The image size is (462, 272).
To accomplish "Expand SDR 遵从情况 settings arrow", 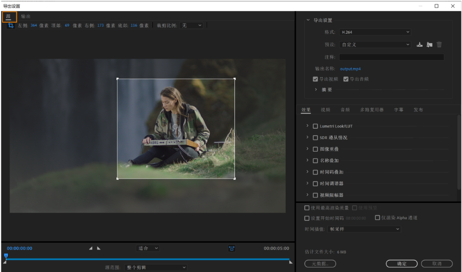I will click(307, 137).
